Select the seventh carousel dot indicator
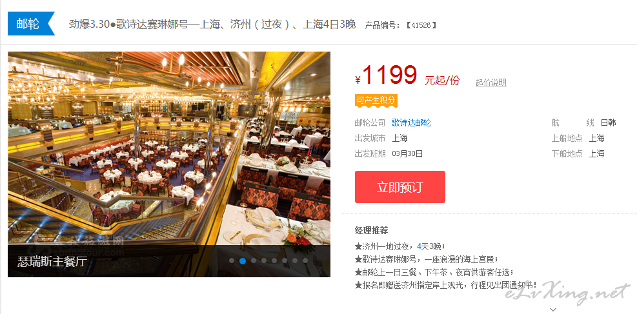This screenshot has height=314, width=637. [295, 261]
